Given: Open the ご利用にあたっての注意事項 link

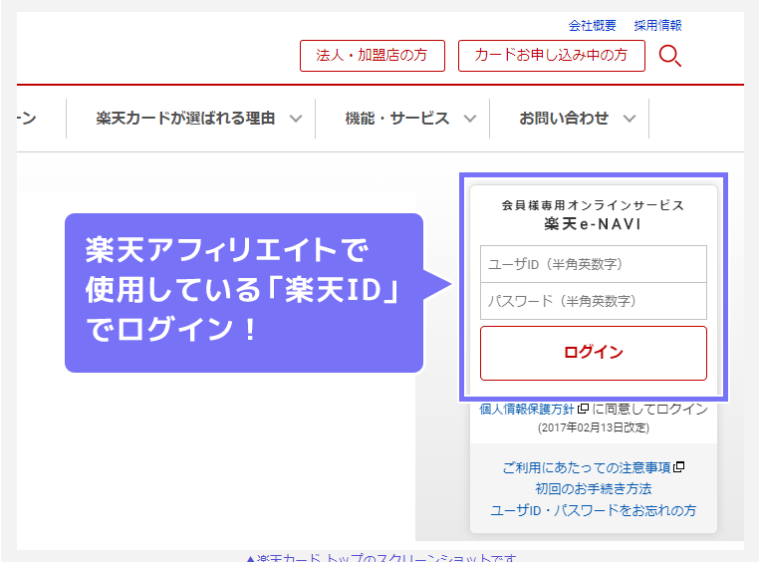Looking at the screenshot, I should (587, 467).
